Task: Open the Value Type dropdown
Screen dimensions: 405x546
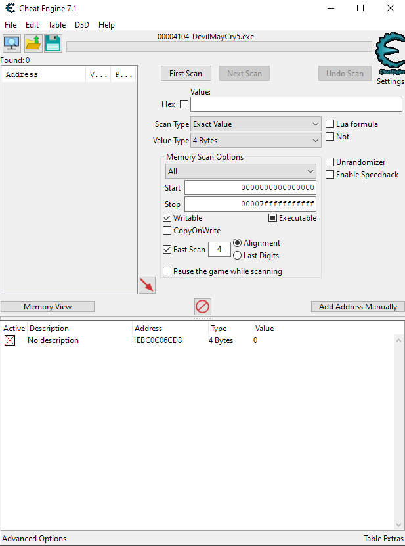Action: coord(255,141)
